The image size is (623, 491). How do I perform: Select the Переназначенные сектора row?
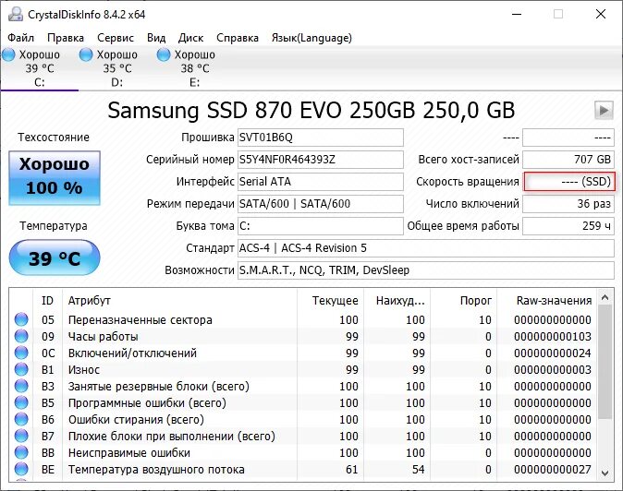tap(303, 319)
